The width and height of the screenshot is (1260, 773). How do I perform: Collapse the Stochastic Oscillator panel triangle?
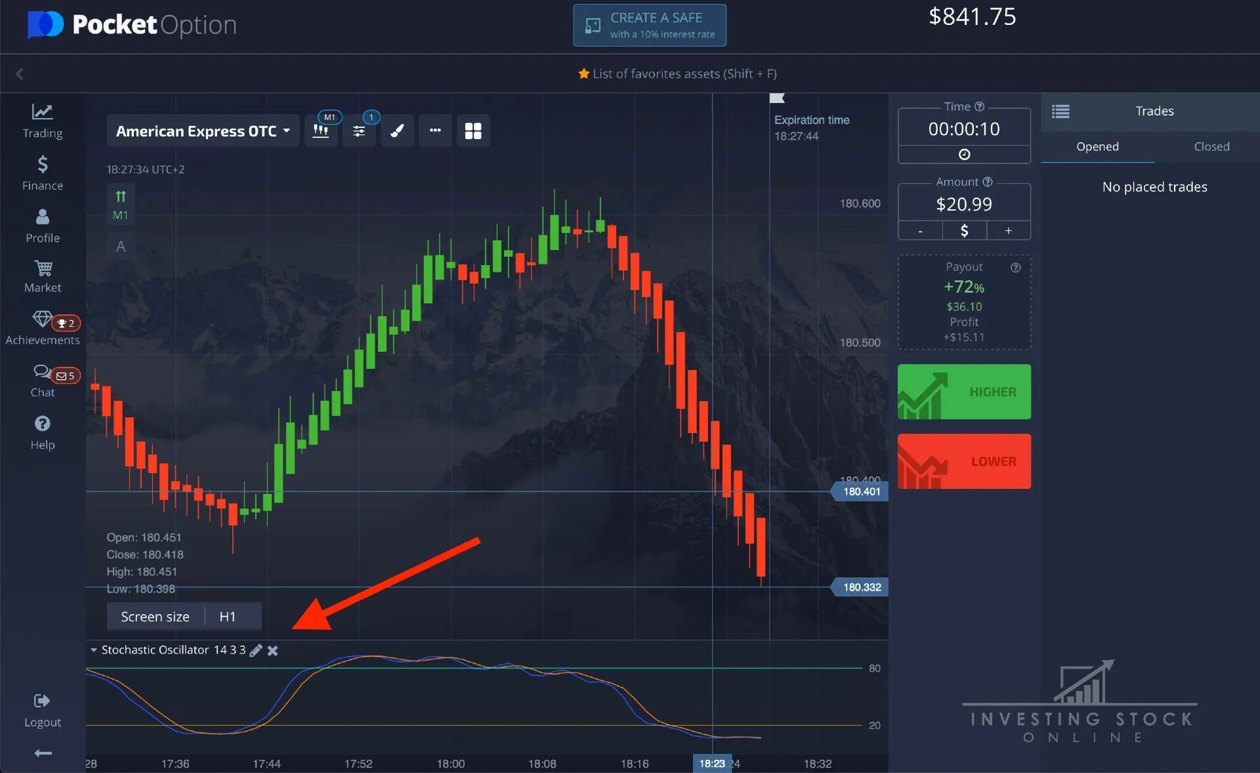coord(94,650)
